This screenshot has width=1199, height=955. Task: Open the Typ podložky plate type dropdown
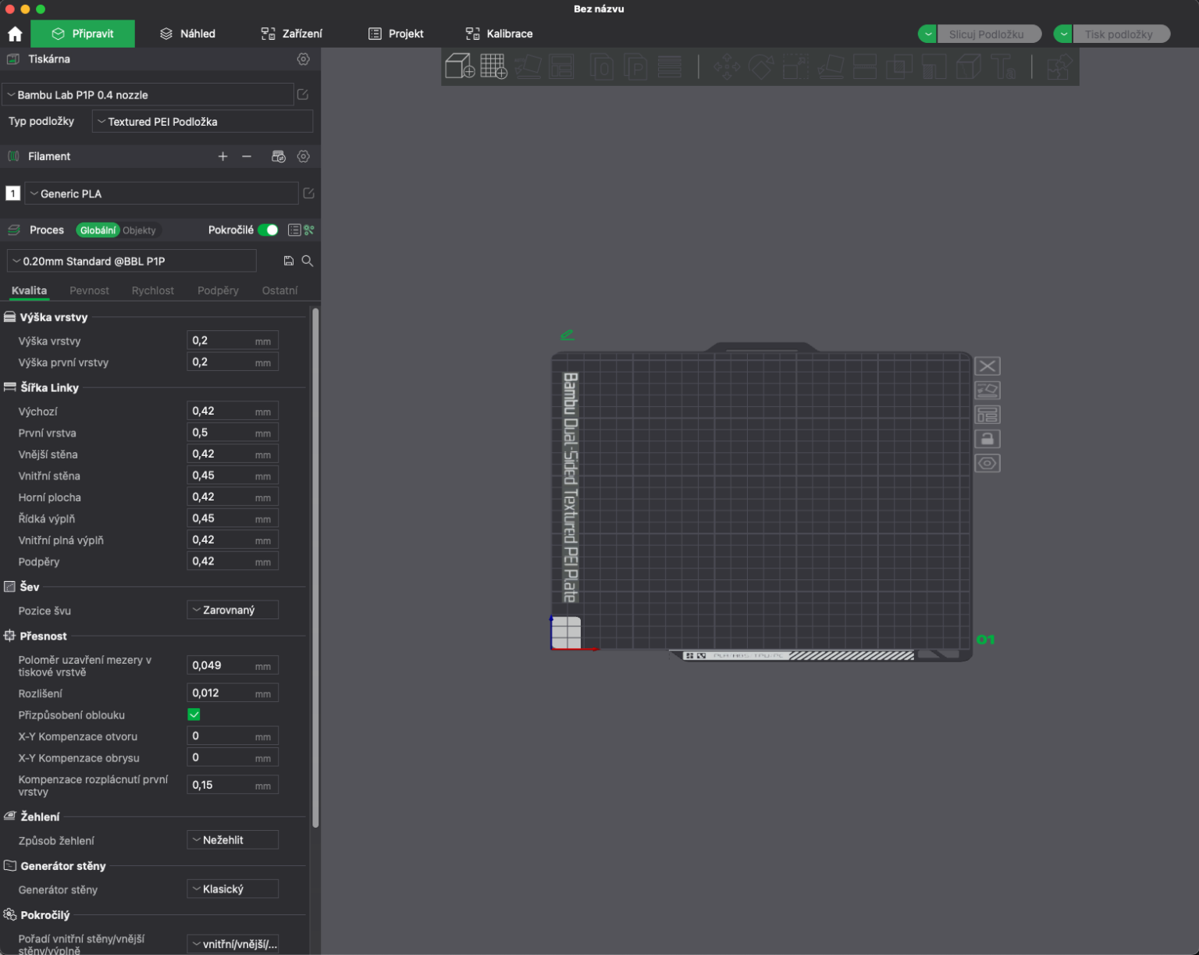(x=202, y=122)
